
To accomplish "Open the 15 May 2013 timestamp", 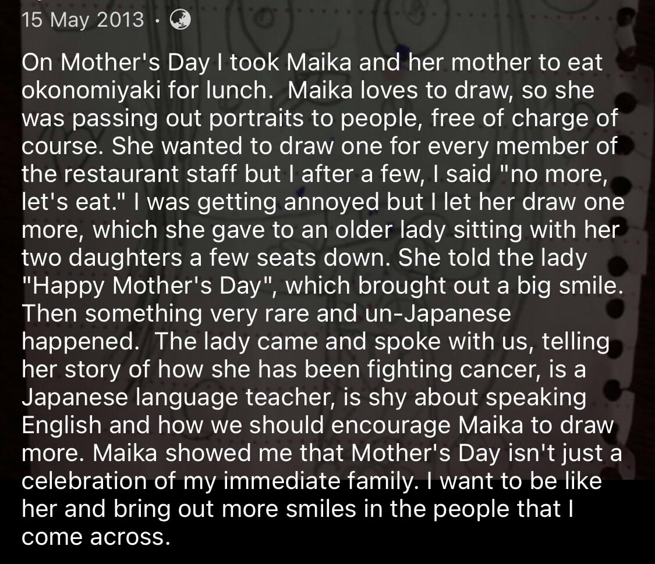I will 83,20.
